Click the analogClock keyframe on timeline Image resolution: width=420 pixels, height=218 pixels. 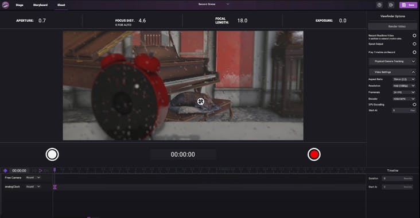coord(55,187)
